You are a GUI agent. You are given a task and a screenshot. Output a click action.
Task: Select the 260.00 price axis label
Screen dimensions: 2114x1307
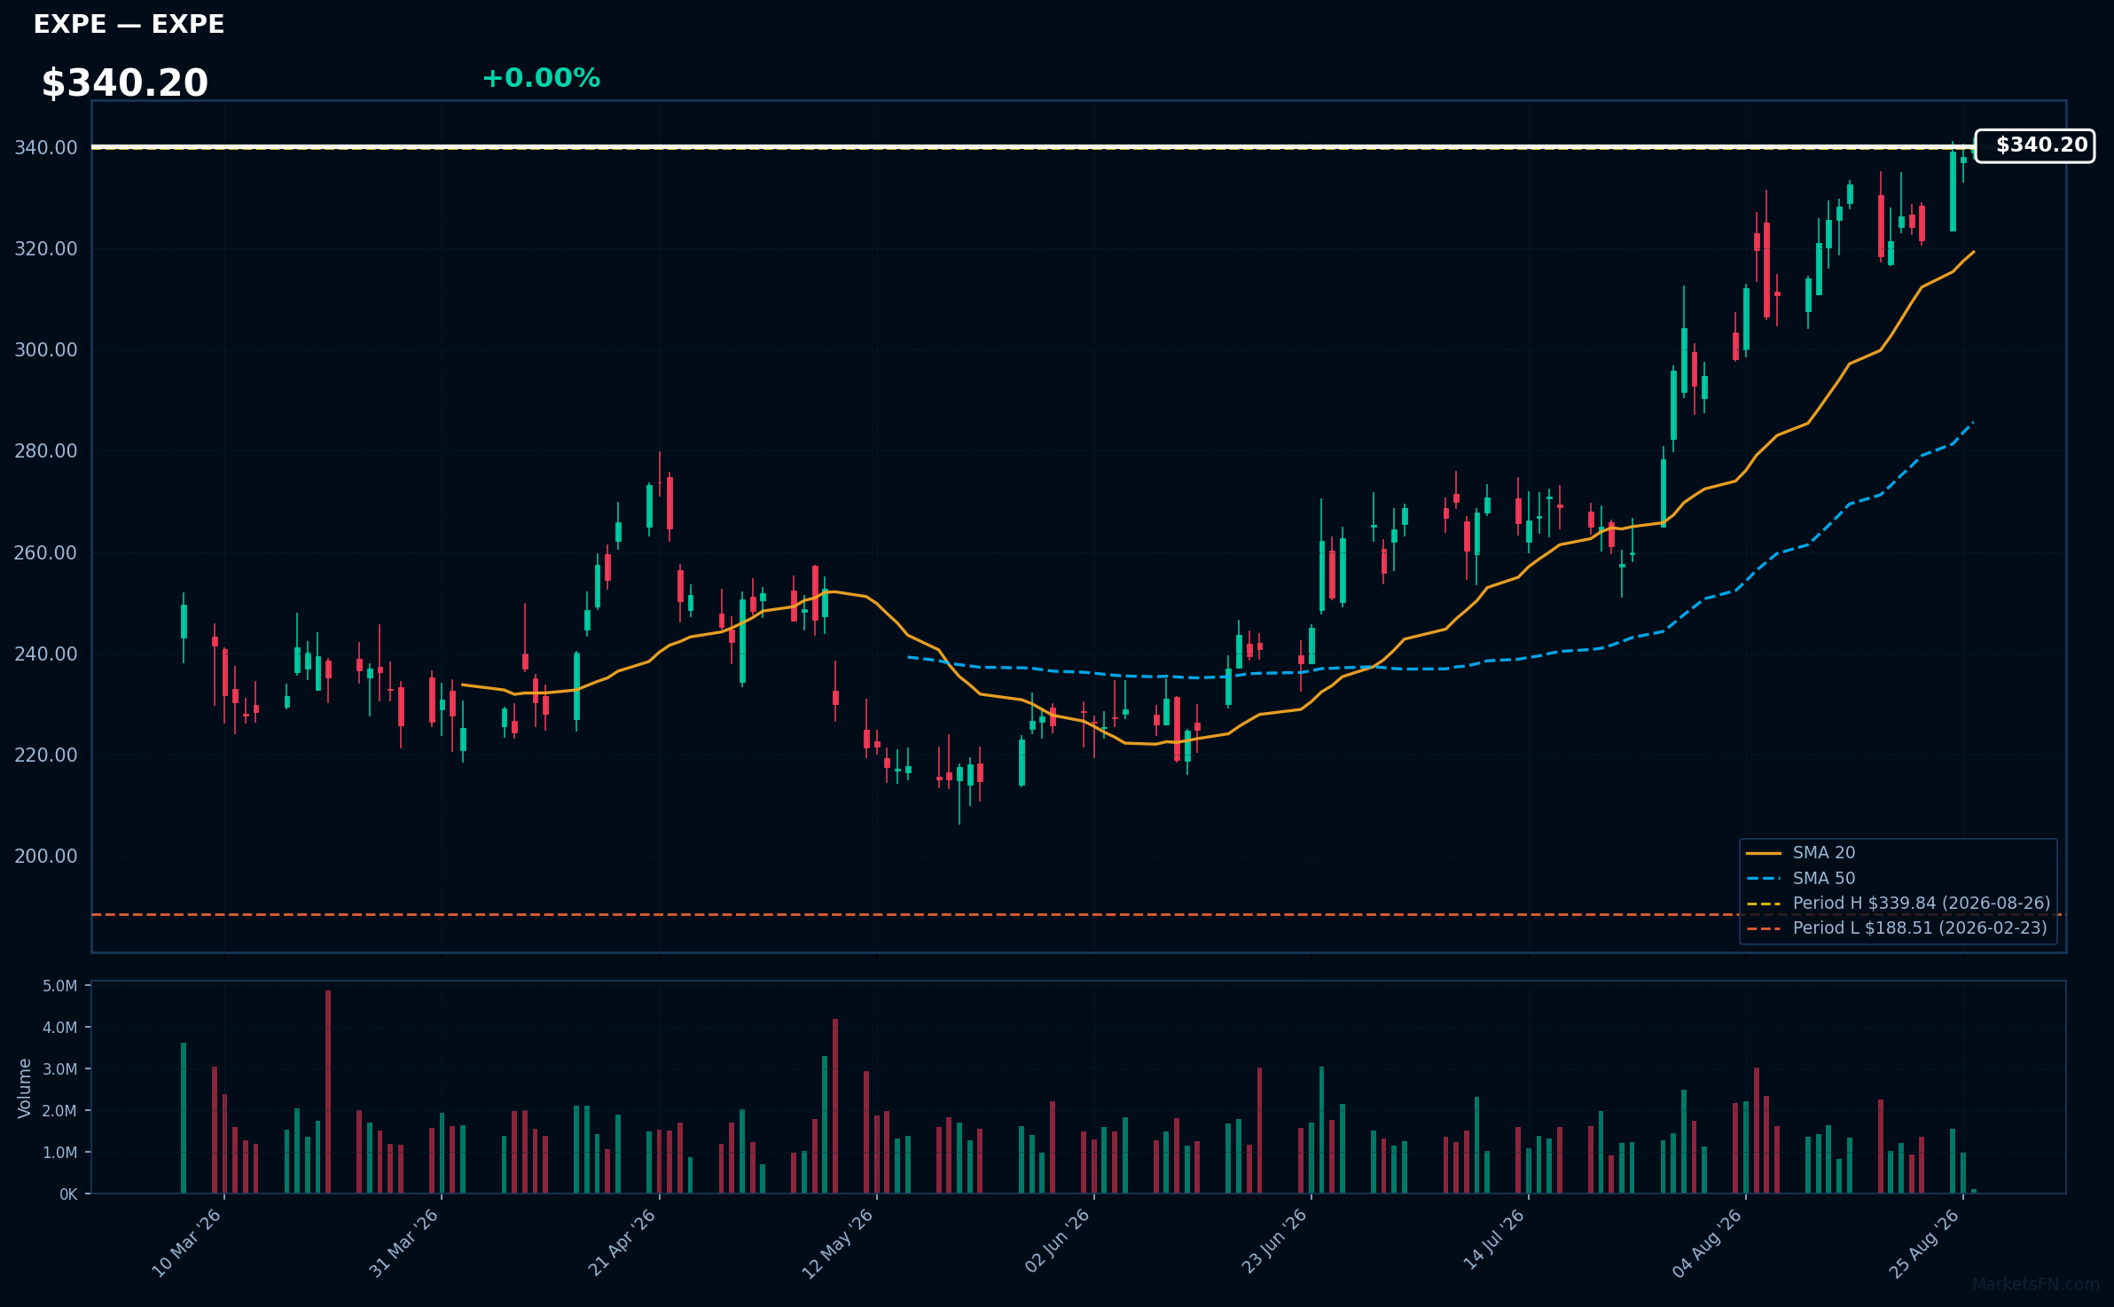[46, 553]
